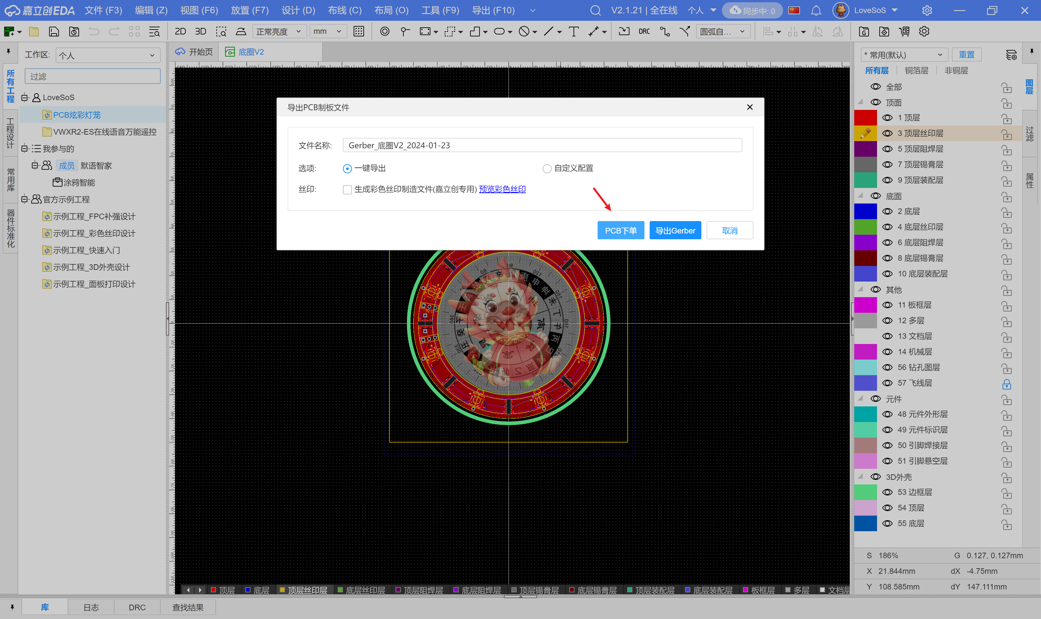Open the settings gear in title bar
Image resolution: width=1041 pixels, height=619 pixels.
(926, 10)
